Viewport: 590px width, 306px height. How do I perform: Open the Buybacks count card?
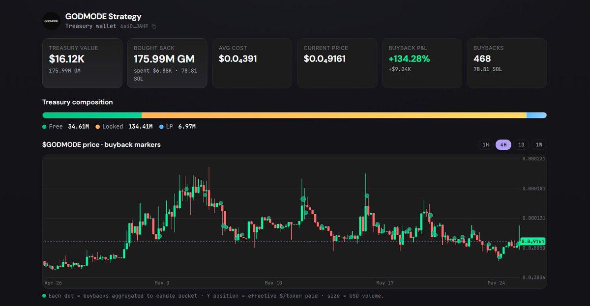[x=507, y=63]
